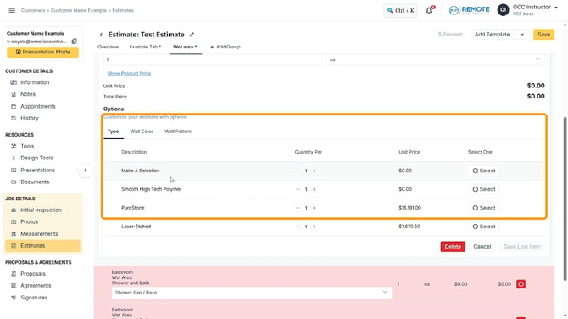Image resolution: width=568 pixels, height=319 pixels.
Task: Select the Wet area tab
Action: tap(185, 47)
